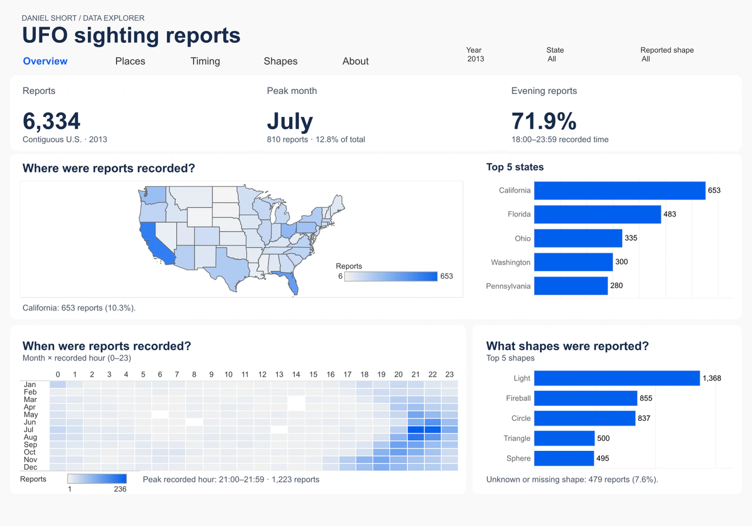This screenshot has height=526, width=752.
Task: Click 'Contiguous U.S. · 2013' subtitle
Action: (65, 140)
